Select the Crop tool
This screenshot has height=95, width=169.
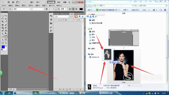tap(3, 22)
